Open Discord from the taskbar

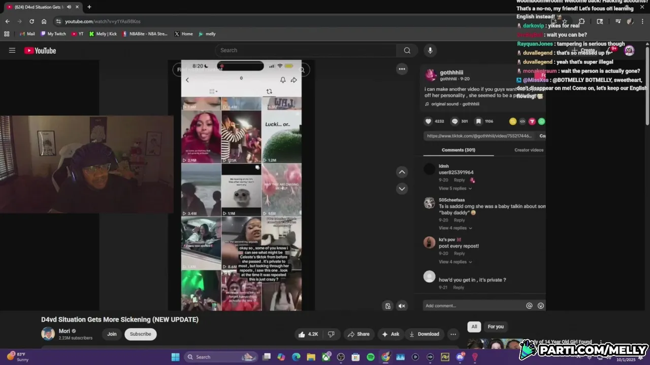coord(460,357)
